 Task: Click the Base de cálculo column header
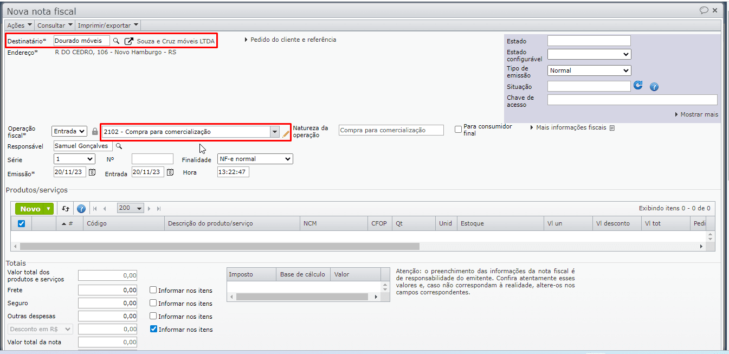(x=302, y=274)
